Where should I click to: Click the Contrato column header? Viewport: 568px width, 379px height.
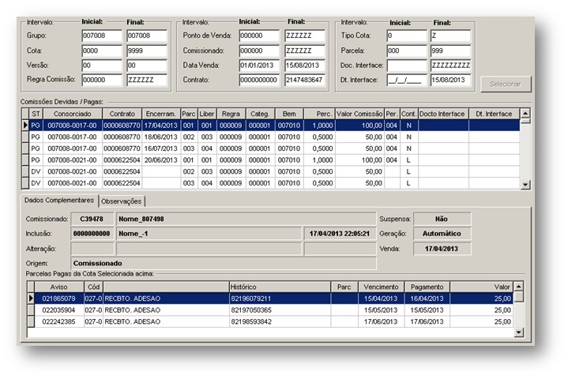[122, 114]
